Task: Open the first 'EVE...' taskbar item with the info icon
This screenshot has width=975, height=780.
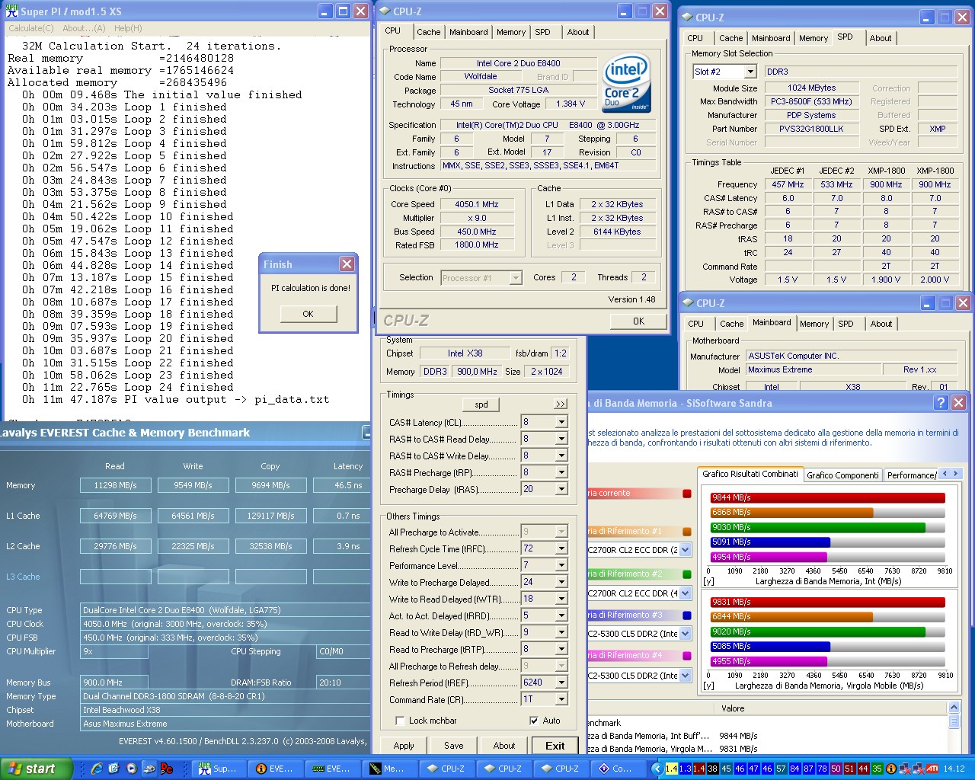Action: [x=275, y=769]
